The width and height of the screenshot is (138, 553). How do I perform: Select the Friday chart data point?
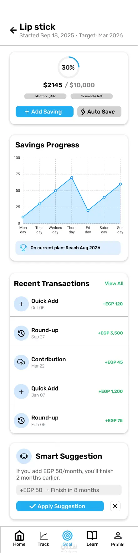point(88,210)
